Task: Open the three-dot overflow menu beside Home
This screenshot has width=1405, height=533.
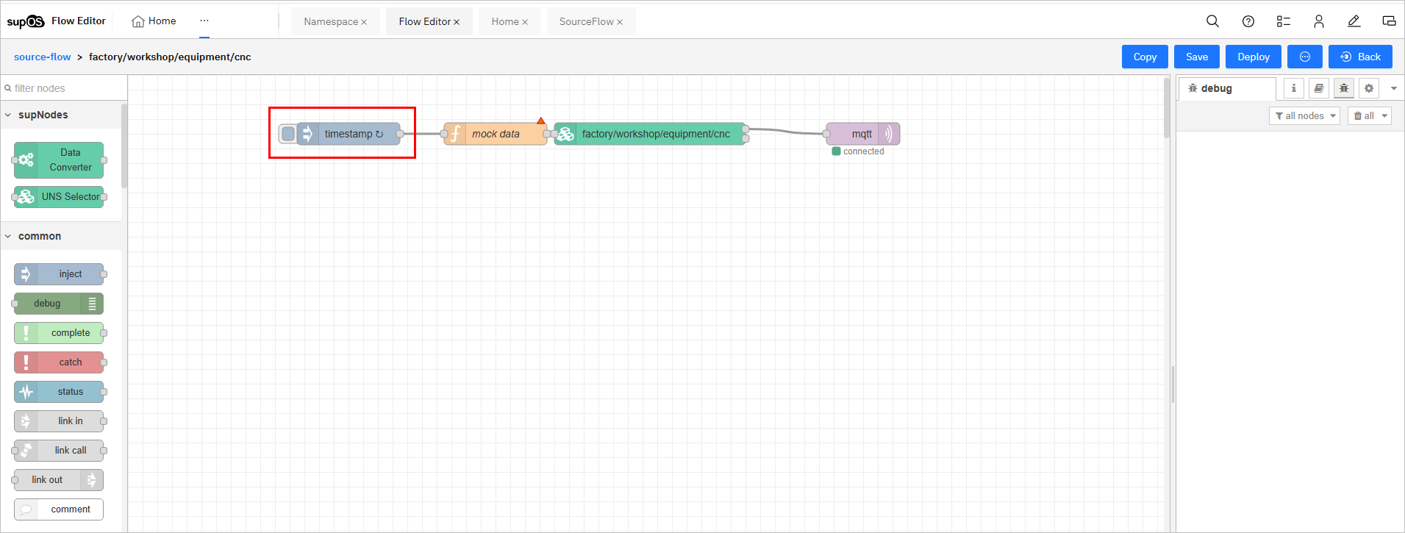Action: [x=204, y=21]
